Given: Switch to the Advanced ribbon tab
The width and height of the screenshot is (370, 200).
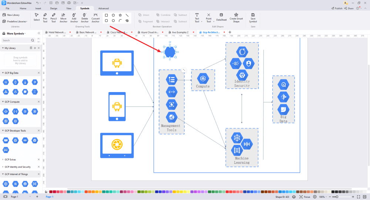Looking at the screenshot, I should [103, 9].
